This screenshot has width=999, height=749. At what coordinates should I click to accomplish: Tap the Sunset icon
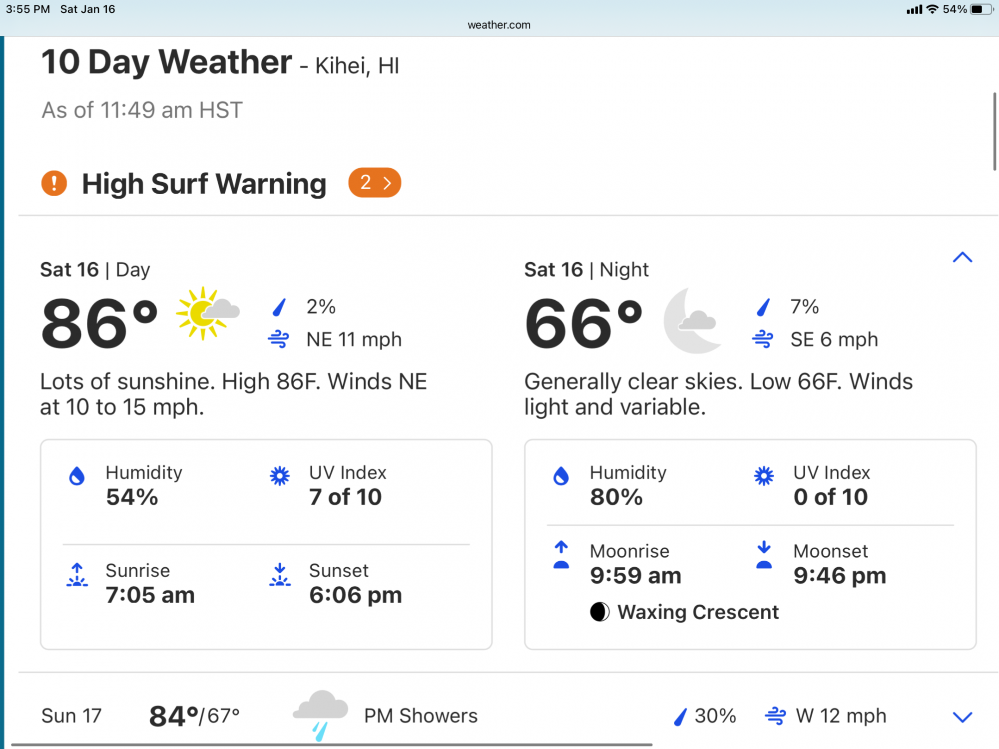(x=280, y=575)
